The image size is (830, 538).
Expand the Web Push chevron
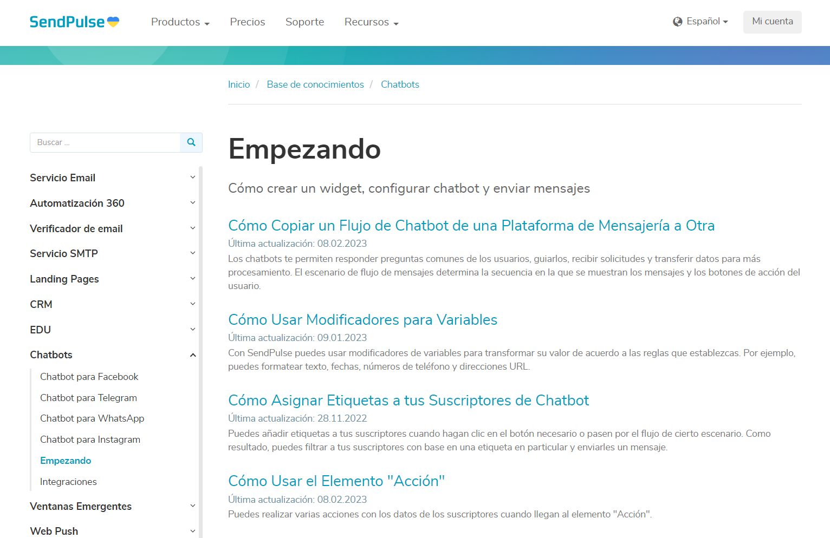point(193,532)
